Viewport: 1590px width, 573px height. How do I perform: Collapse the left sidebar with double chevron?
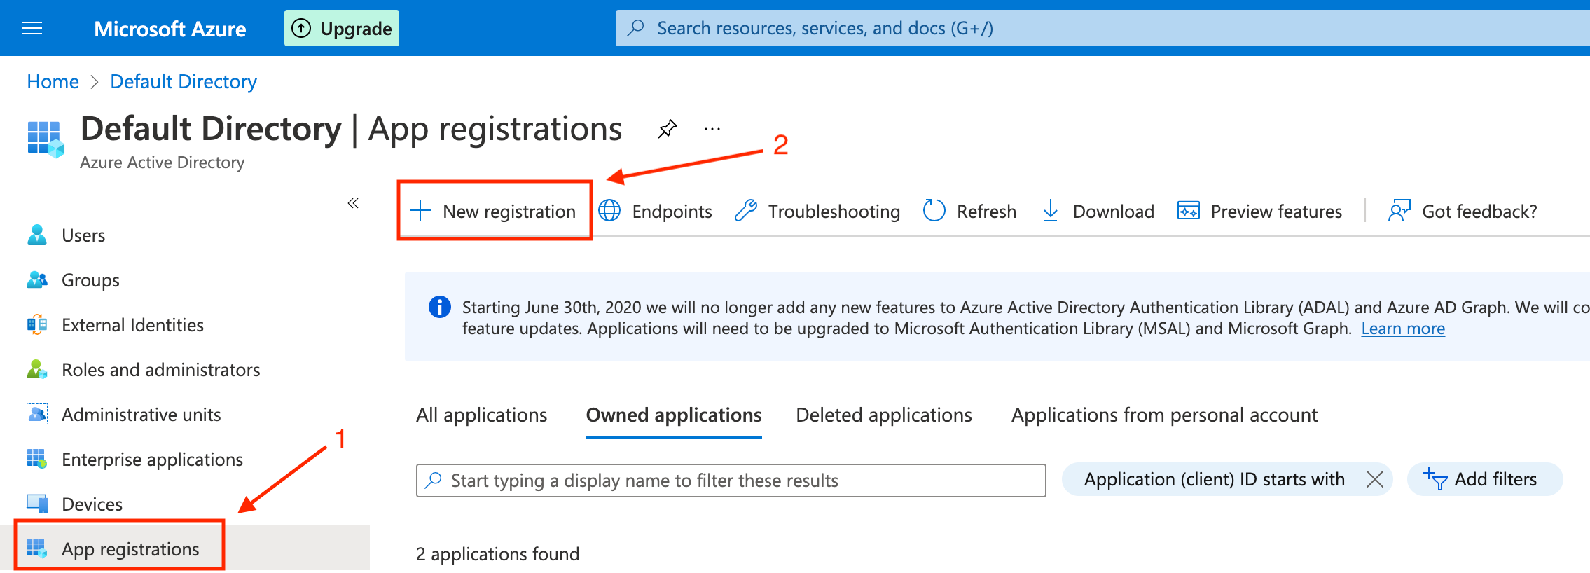click(353, 203)
